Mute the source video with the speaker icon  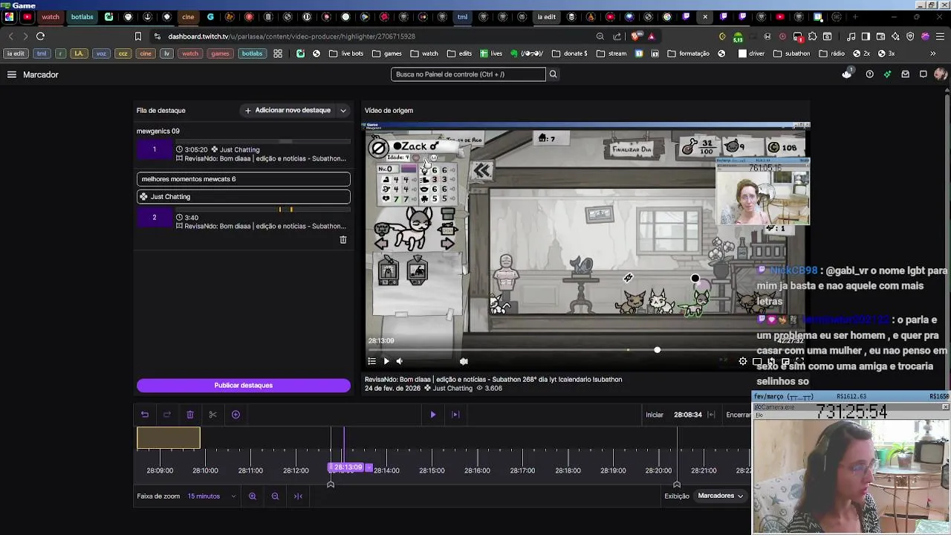[x=400, y=361]
